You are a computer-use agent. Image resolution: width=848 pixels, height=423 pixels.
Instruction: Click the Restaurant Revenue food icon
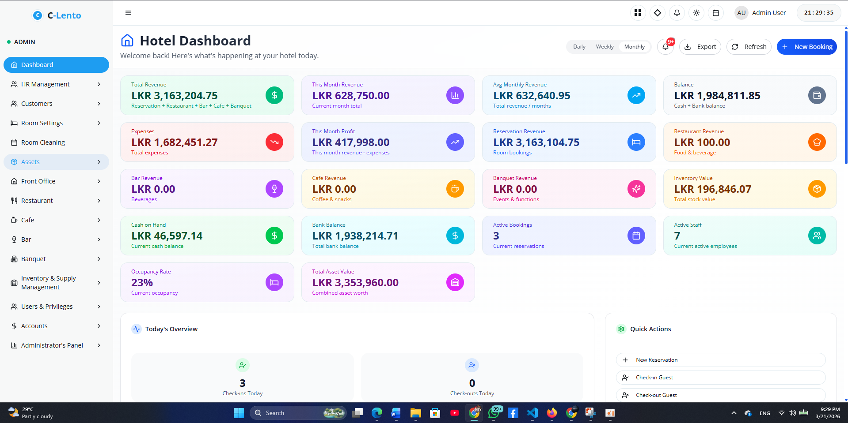[x=817, y=142]
